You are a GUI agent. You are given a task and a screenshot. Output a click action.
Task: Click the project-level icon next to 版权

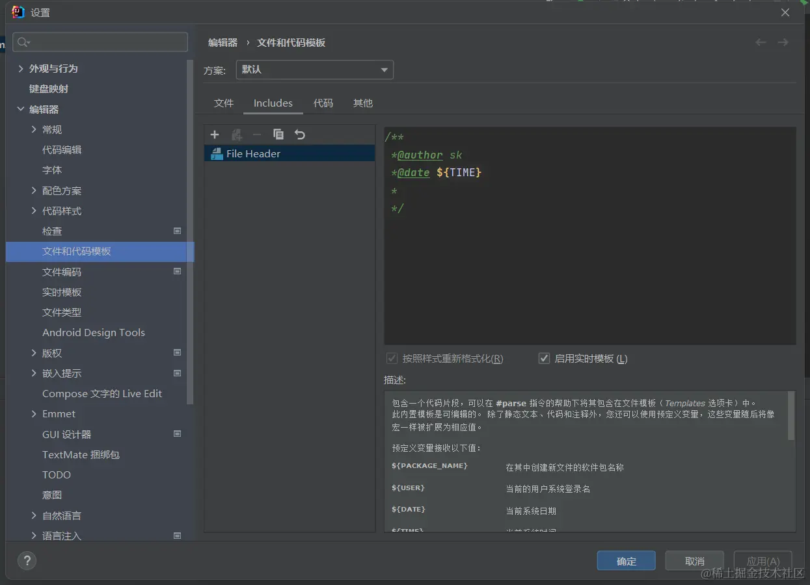(x=178, y=352)
